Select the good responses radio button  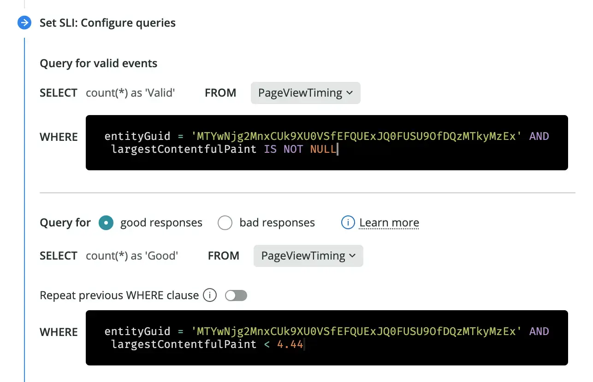tap(106, 223)
